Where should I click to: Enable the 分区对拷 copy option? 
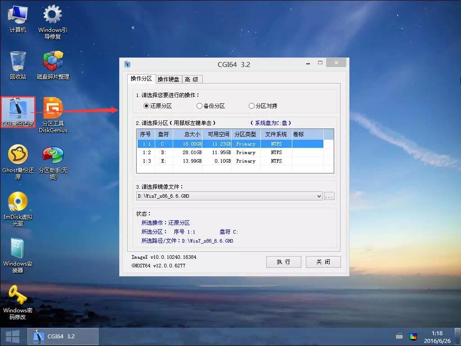pos(251,106)
